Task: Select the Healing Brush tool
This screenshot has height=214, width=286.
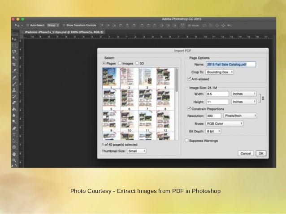Action: click(14, 77)
